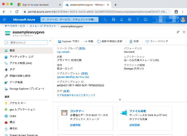Click 'Microsoft Azure' home logo text
Screen dimensions: 187x136
tap(24, 20)
